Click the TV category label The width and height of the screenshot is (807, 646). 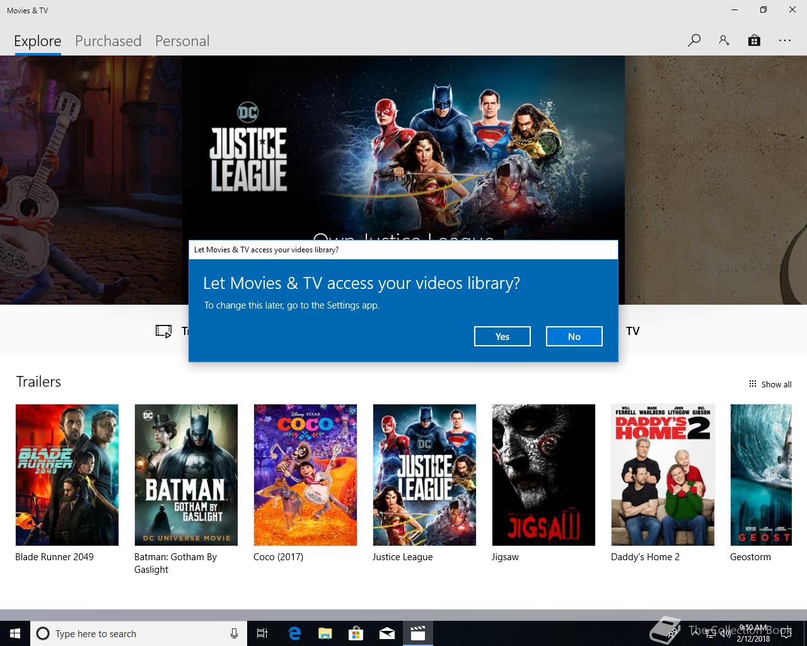(633, 331)
